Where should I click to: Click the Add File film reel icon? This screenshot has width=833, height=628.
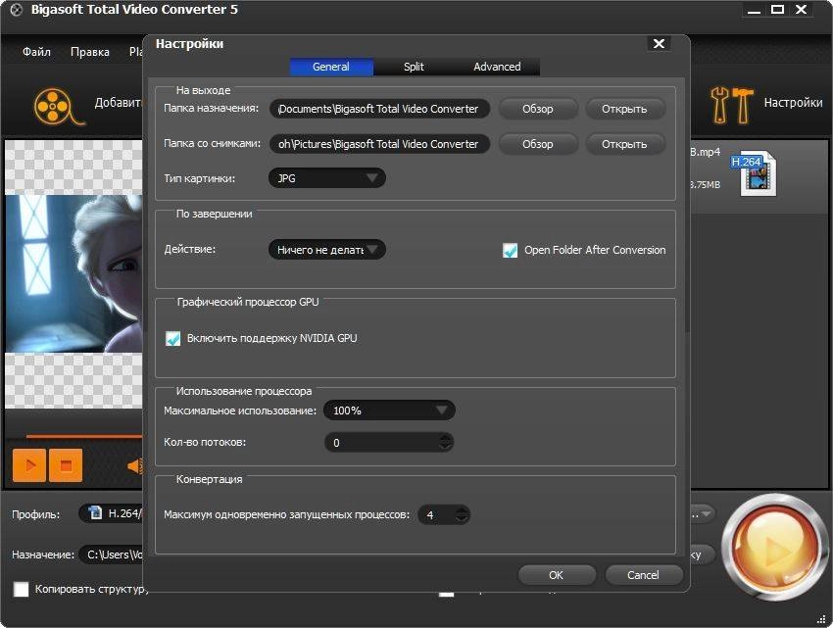(x=59, y=106)
